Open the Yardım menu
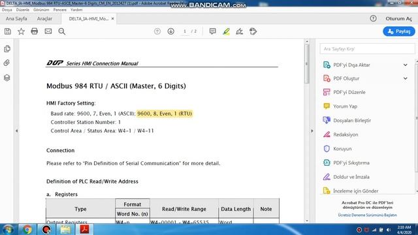 tap(76, 10)
